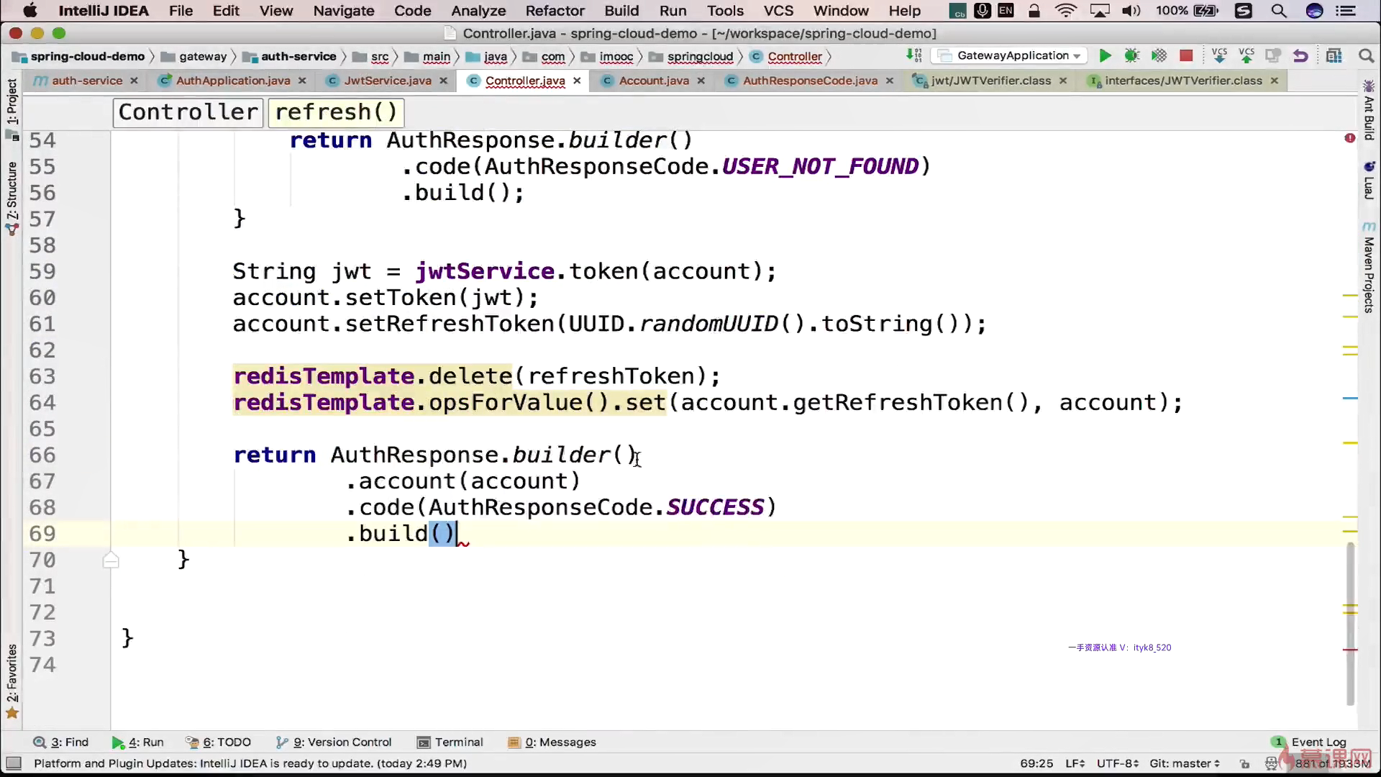Open Project Structure icon in toolbar

click(x=1334, y=56)
